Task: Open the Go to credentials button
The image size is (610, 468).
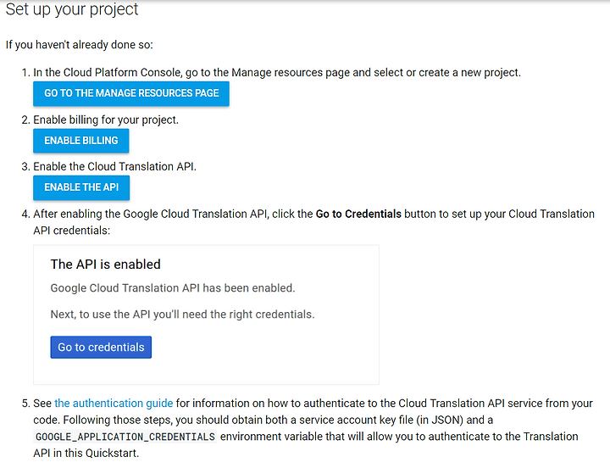Action: (x=101, y=347)
